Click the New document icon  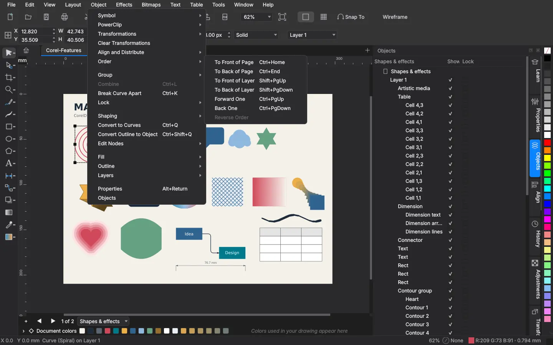[x=10, y=17]
